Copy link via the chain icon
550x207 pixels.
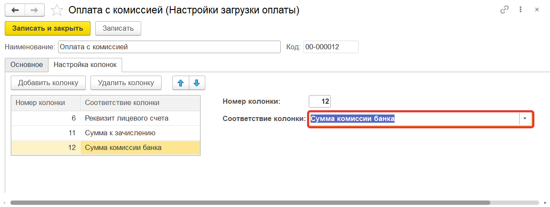504,10
